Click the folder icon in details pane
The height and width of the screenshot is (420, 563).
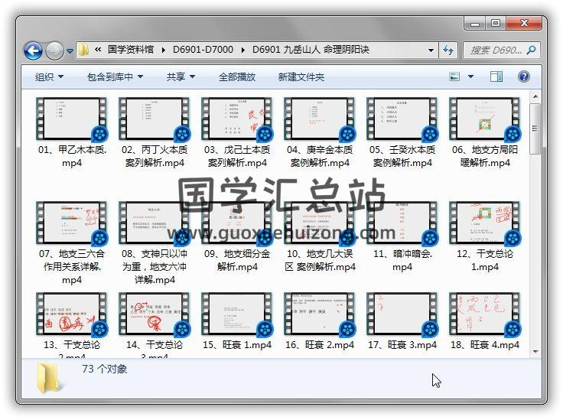(49, 377)
